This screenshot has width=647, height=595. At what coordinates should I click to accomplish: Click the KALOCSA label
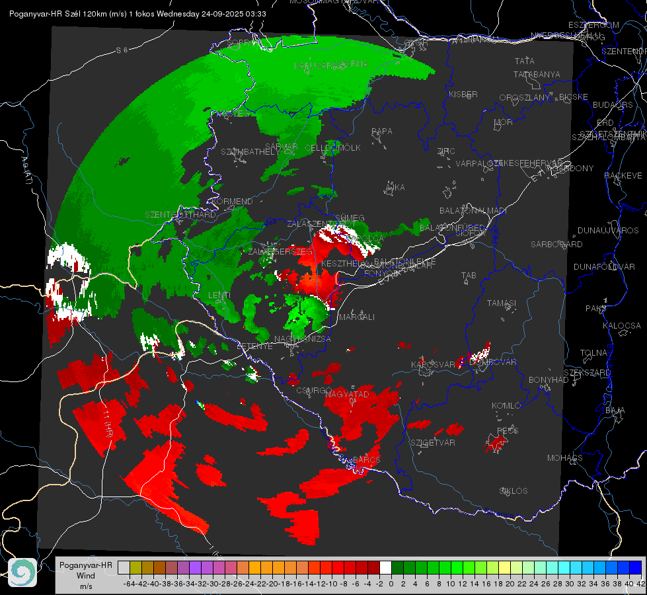tap(621, 325)
